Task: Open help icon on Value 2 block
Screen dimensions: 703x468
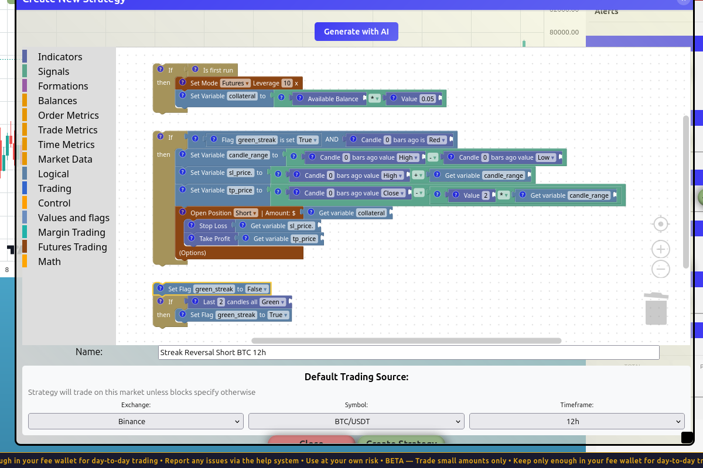Action: coord(456,195)
